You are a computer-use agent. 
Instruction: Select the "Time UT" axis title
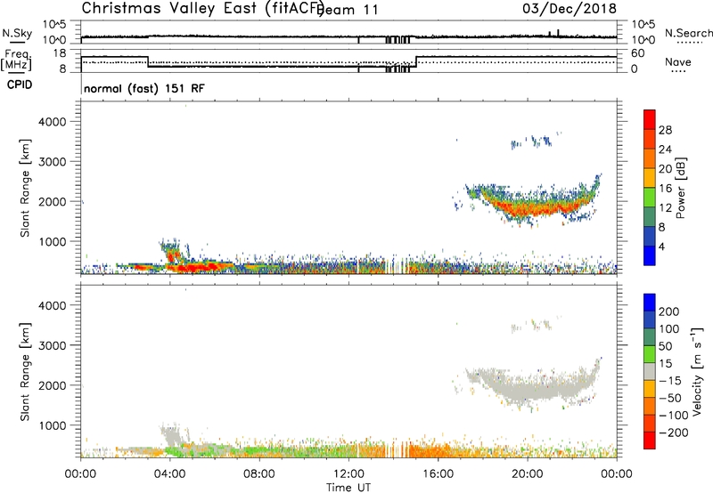(x=348, y=488)
